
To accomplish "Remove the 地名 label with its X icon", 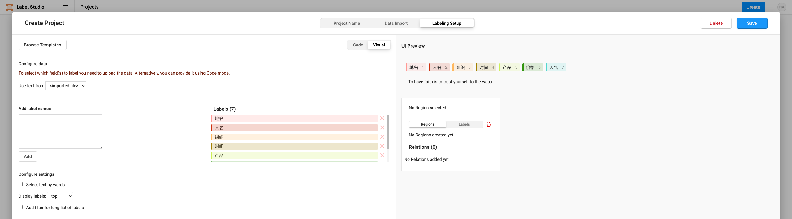I will [382, 118].
